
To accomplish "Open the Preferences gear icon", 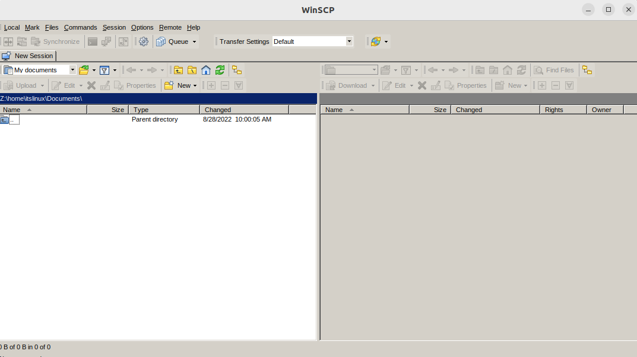I will pyautogui.click(x=144, y=42).
